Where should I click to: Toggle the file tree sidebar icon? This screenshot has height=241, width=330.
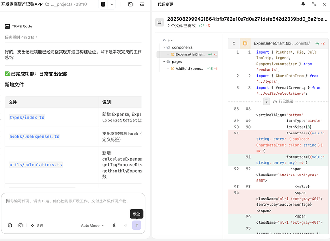point(160,22)
